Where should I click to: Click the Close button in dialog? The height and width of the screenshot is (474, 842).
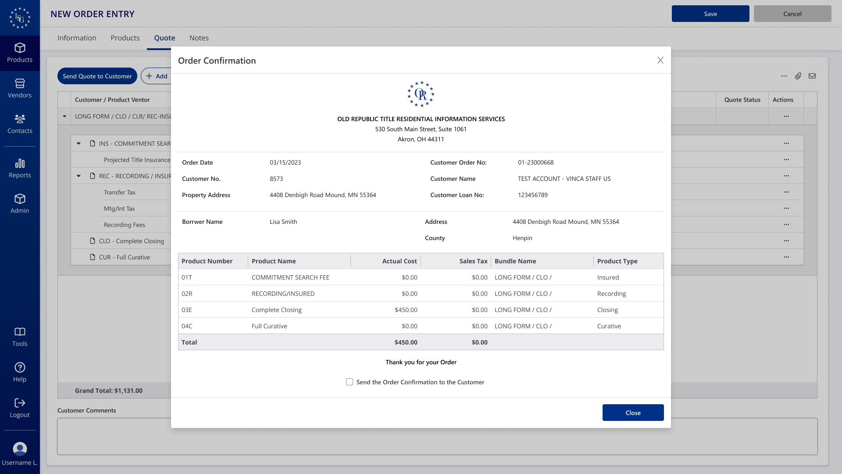coord(633,413)
